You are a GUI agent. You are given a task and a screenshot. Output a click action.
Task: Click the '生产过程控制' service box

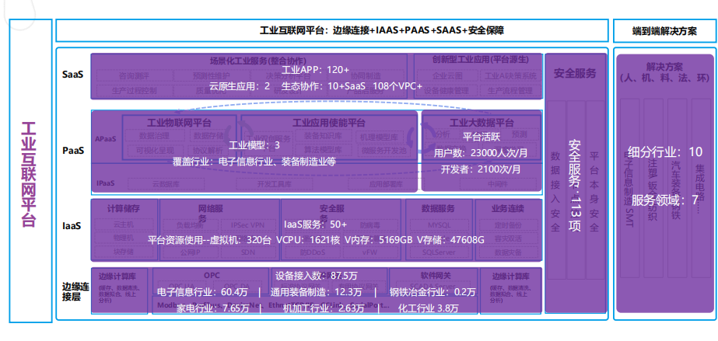tap(134, 91)
